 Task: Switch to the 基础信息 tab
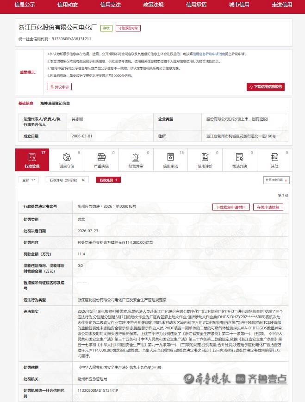(25, 103)
